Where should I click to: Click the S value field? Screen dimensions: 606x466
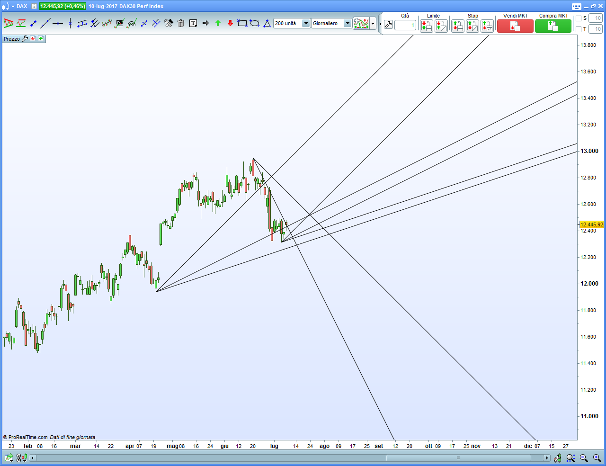(x=596, y=18)
